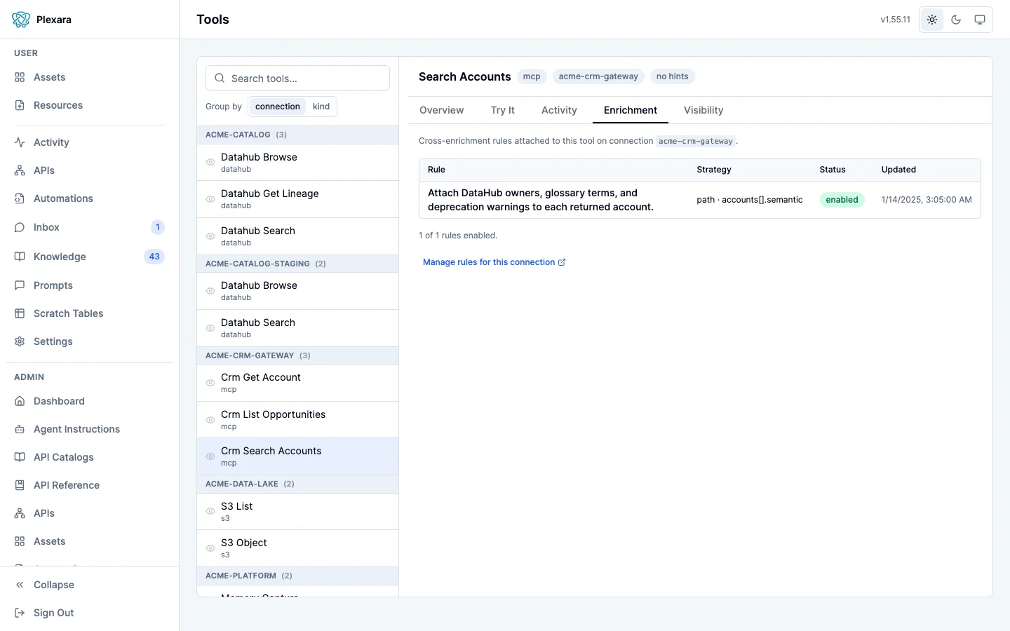
Task: Collapse the ACME-PLATFORM group header
Action: tap(297, 576)
